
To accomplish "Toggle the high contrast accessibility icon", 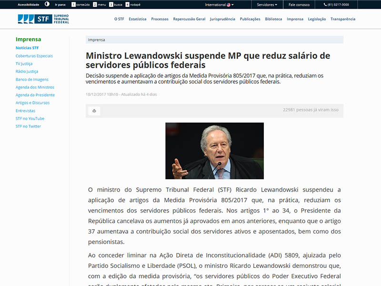I will point(47,4).
